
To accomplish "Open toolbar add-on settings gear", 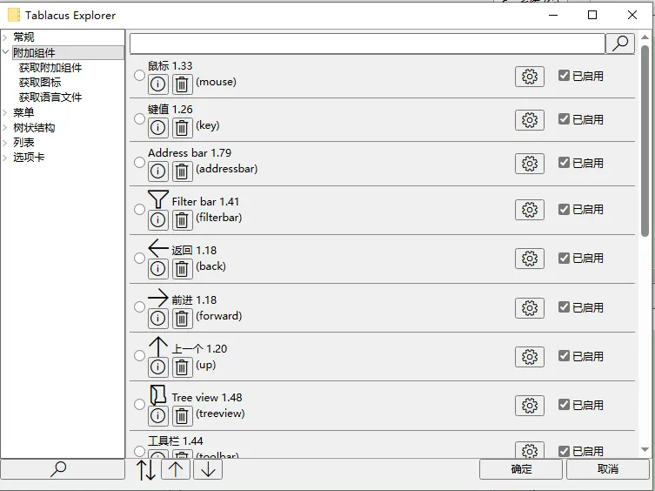I will click(530, 450).
